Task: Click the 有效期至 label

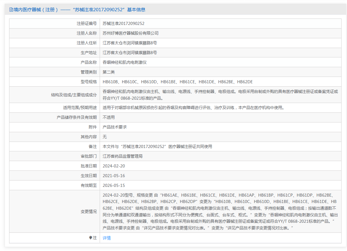Action: pyautogui.click(x=89, y=185)
